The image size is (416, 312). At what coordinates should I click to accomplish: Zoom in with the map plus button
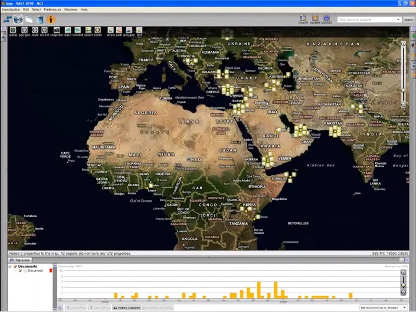[403, 44]
